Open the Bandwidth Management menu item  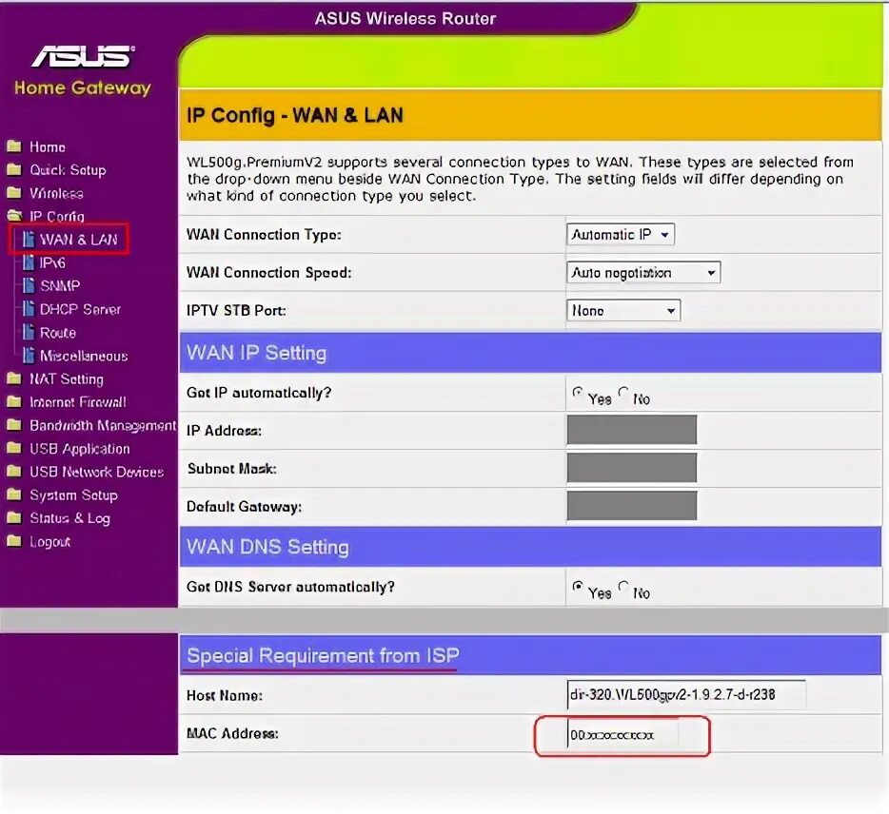click(x=103, y=425)
